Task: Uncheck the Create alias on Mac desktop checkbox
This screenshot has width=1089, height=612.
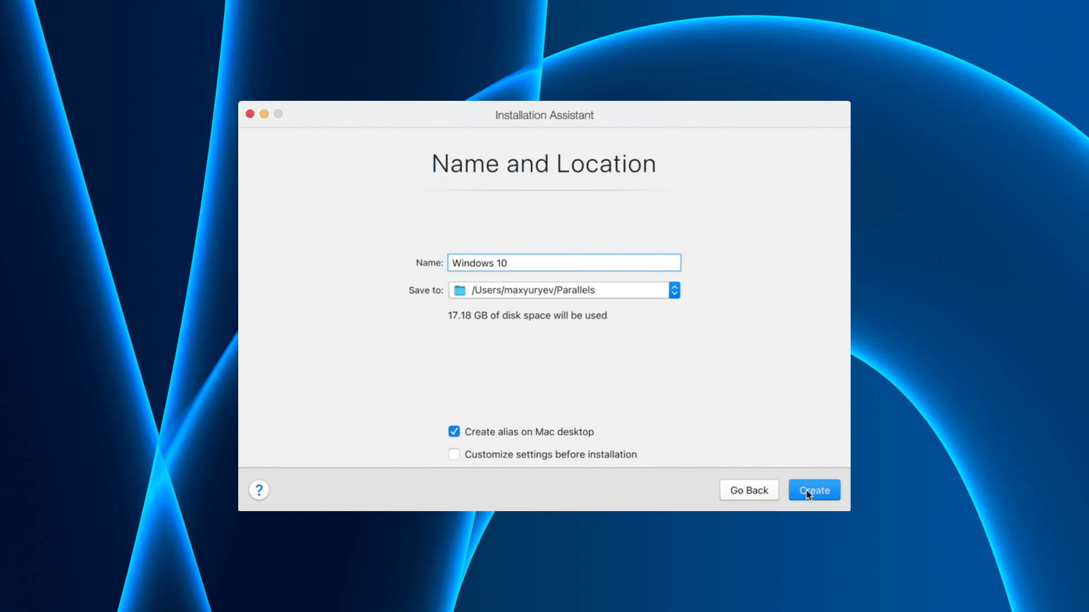Action: click(x=454, y=432)
